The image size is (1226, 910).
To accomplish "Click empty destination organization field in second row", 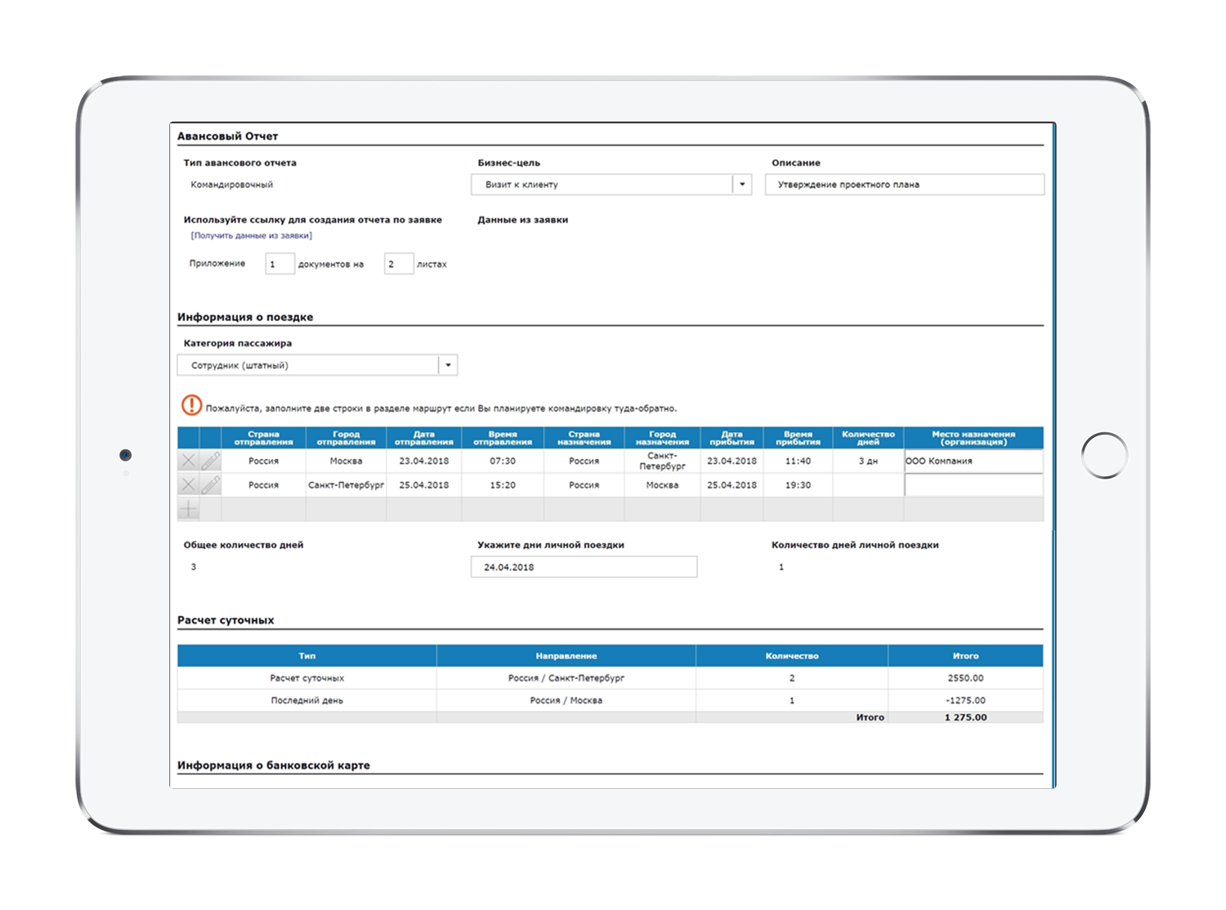I will click(x=973, y=485).
